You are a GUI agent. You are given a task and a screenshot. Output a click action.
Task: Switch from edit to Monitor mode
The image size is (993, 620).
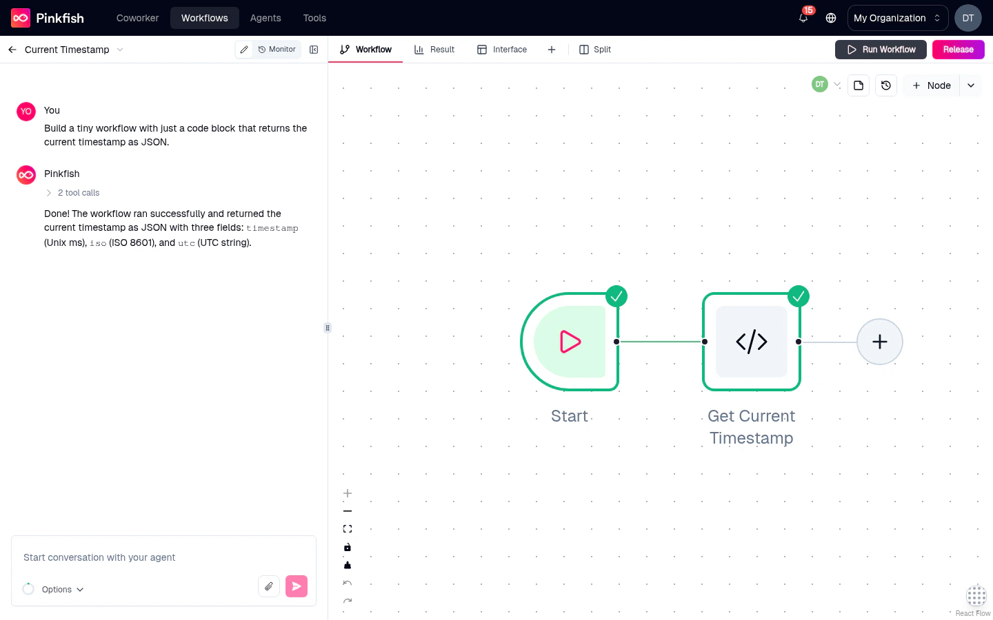[x=277, y=49]
